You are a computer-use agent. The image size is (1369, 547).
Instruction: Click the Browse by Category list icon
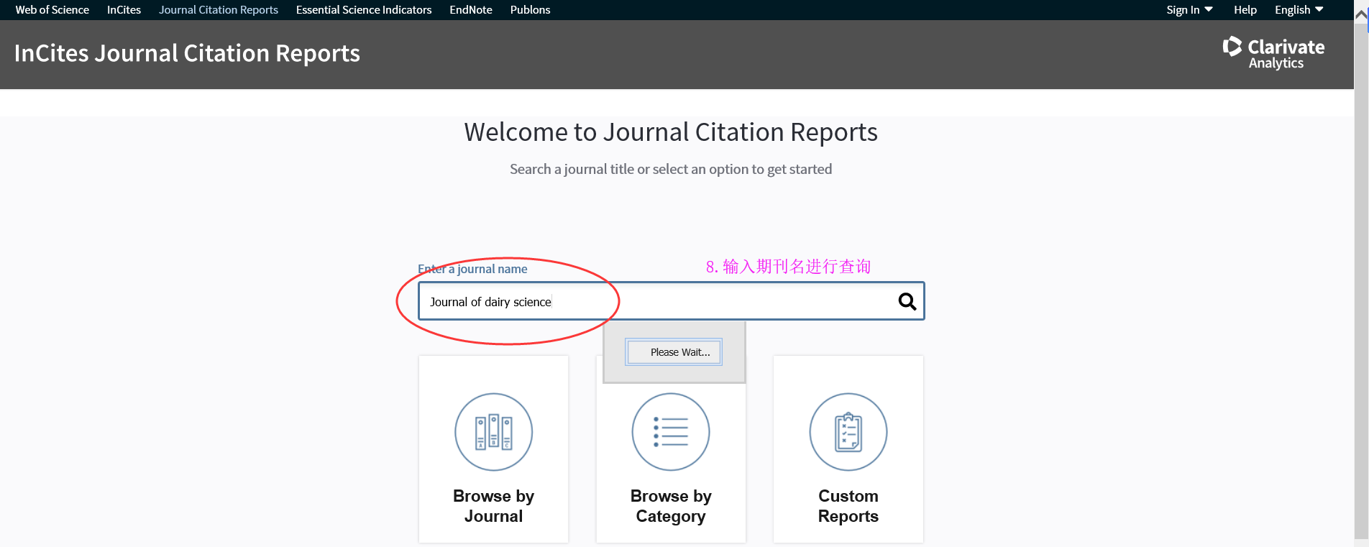[671, 432]
